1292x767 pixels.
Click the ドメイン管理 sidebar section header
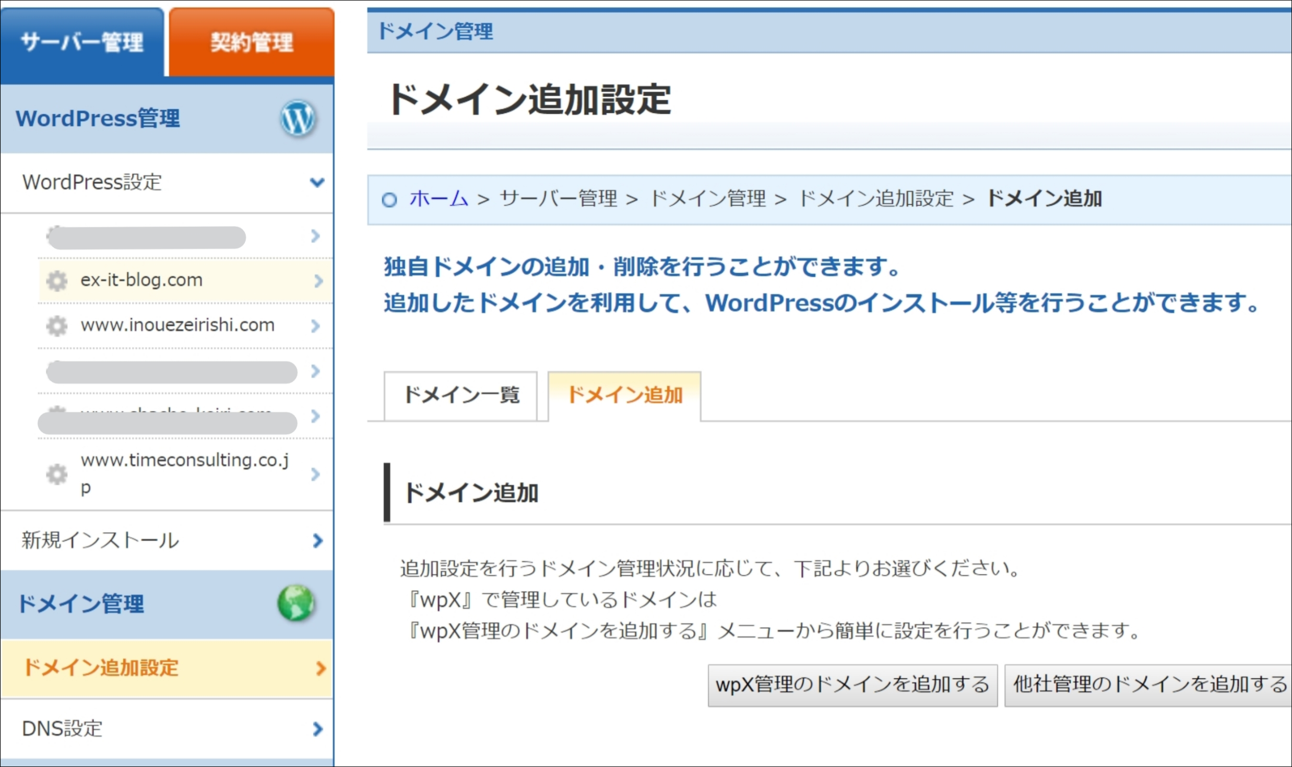coord(167,604)
